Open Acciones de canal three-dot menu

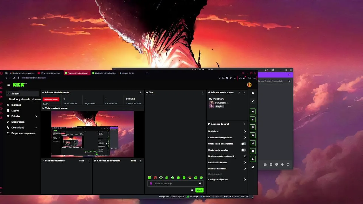coord(244,124)
